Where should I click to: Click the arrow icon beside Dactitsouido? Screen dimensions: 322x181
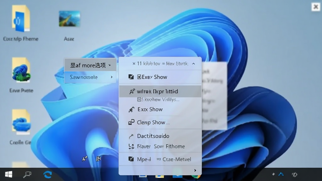131,136
